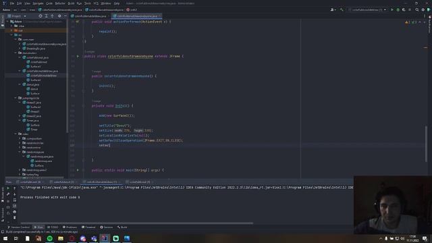Click the run gutter arrow beside class declaration
The image size is (432, 243).
(x=78, y=56)
